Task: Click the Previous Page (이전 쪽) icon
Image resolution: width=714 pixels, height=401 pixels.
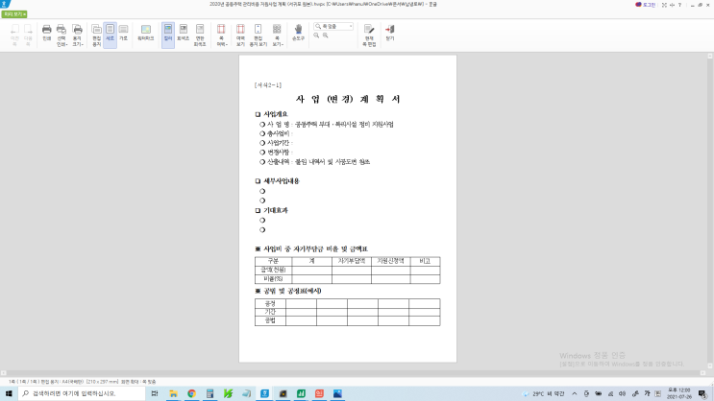Action: coord(14,35)
